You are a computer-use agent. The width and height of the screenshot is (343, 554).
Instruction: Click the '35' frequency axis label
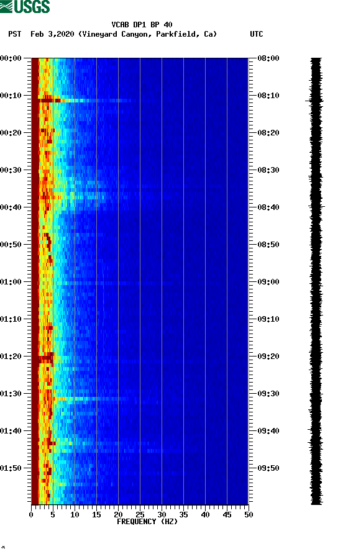point(183,515)
